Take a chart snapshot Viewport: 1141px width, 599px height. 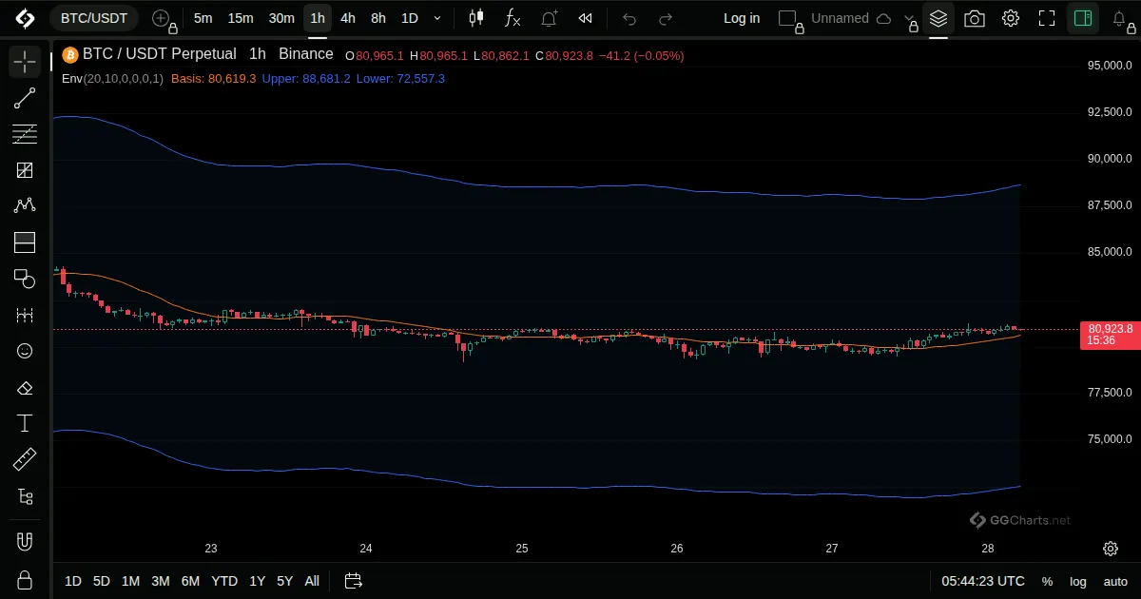(975, 18)
